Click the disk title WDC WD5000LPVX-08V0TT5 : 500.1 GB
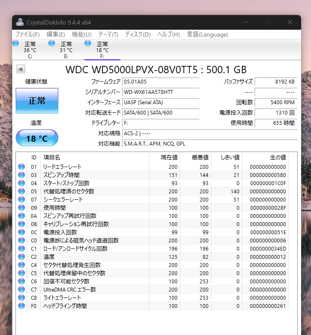Viewport: 311px width, 335px height. pyautogui.click(x=156, y=70)
